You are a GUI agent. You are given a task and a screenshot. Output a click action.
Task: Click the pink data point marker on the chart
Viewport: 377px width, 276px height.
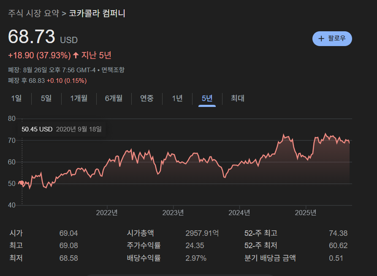pos(22,183)
